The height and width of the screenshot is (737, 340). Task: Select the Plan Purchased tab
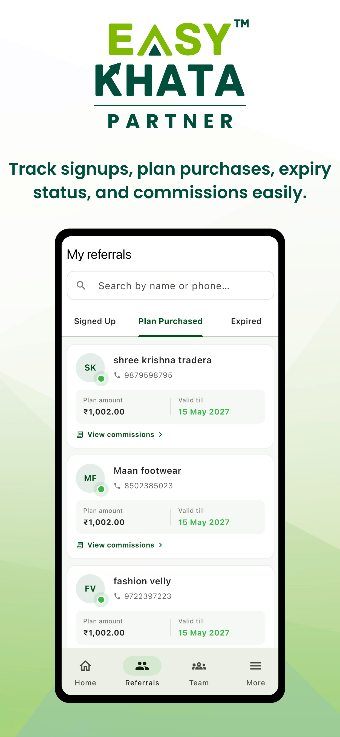pos(171,321)
